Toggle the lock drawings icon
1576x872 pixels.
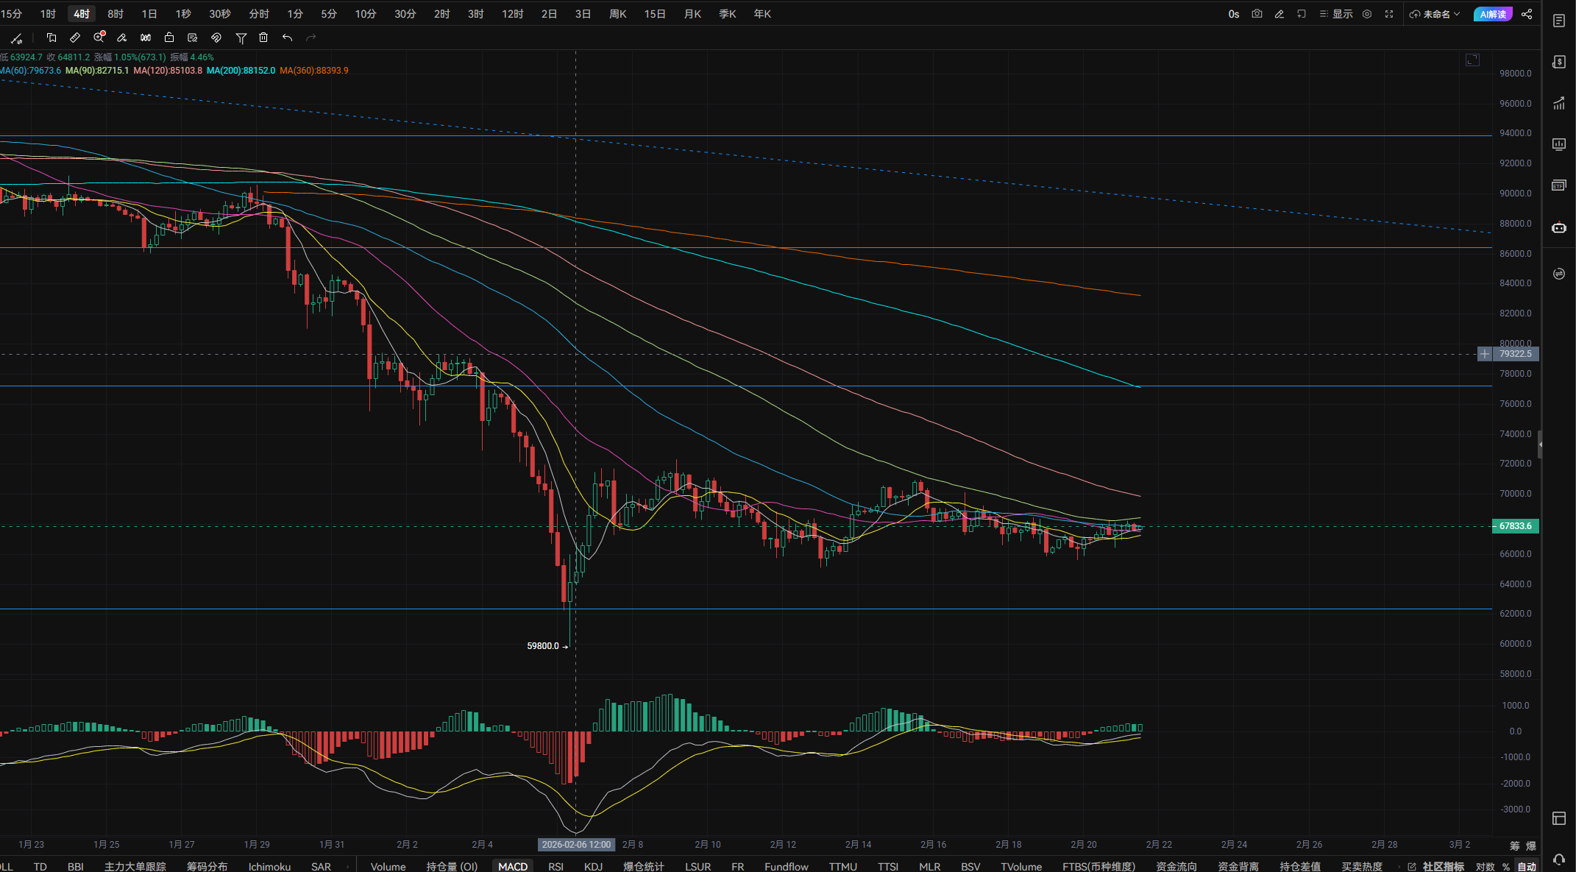(169, 38)
